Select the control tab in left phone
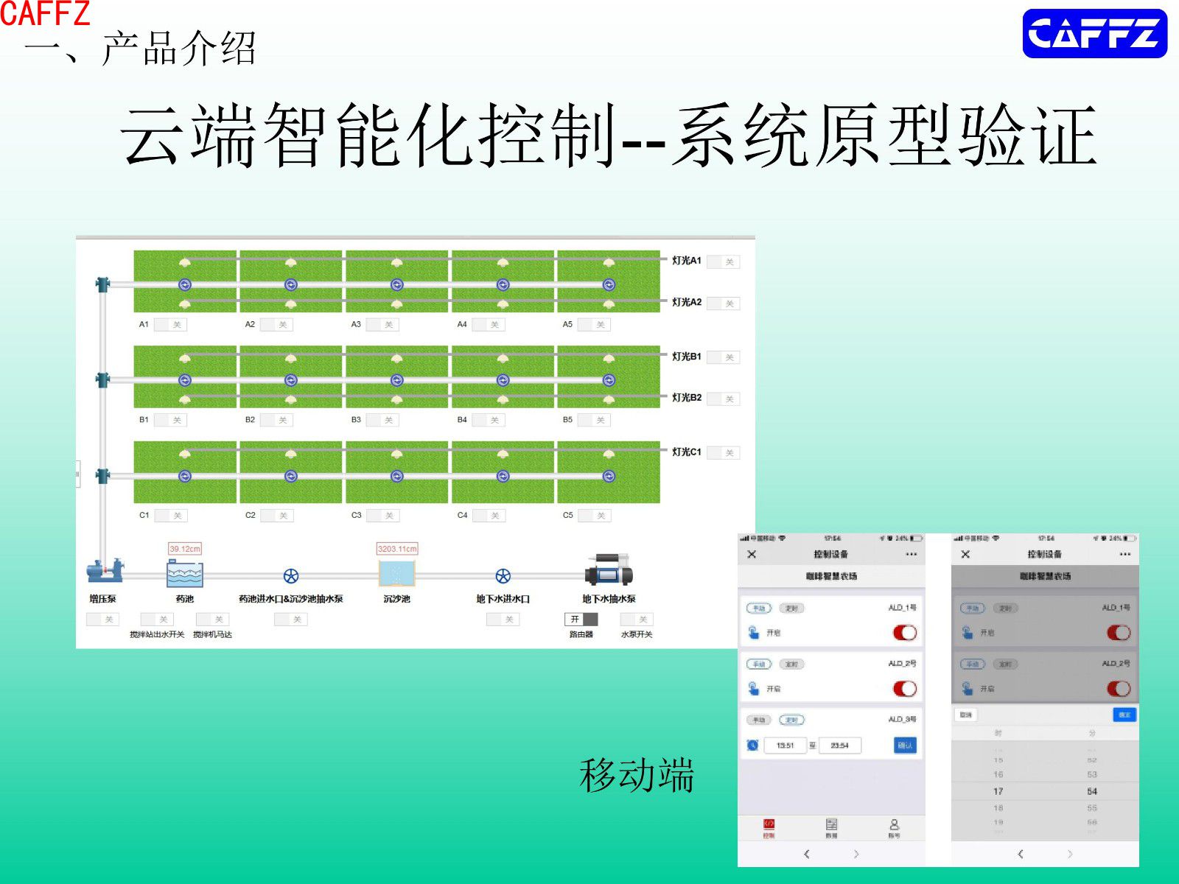Image resolution: width=1179 pixels, height=884 pixels. click(769, 827)
